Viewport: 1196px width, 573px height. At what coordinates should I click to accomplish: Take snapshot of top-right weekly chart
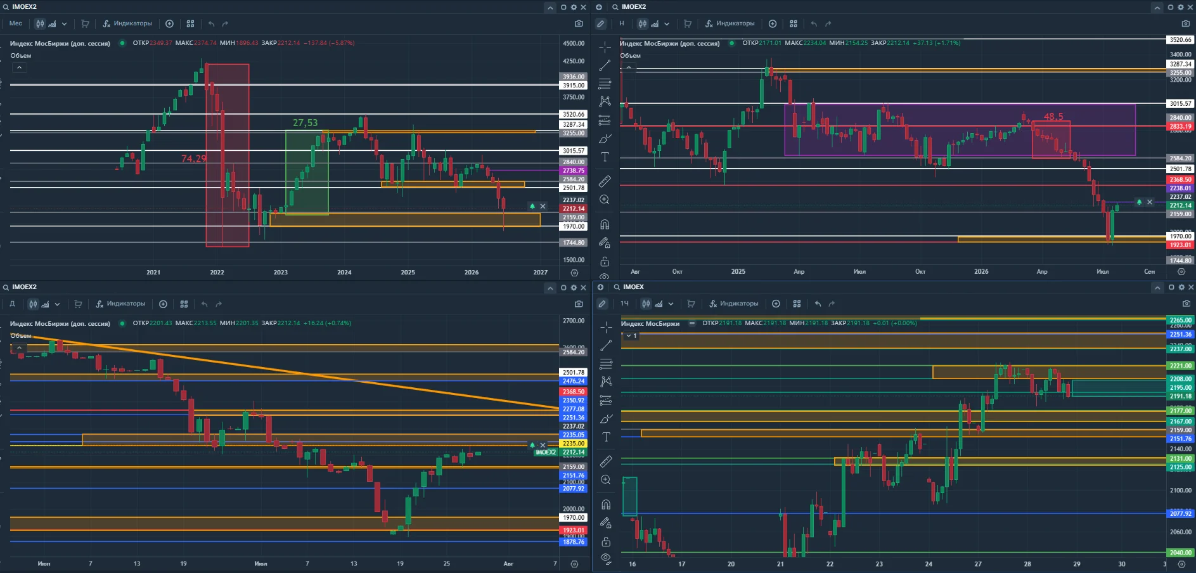[1186, 23]
